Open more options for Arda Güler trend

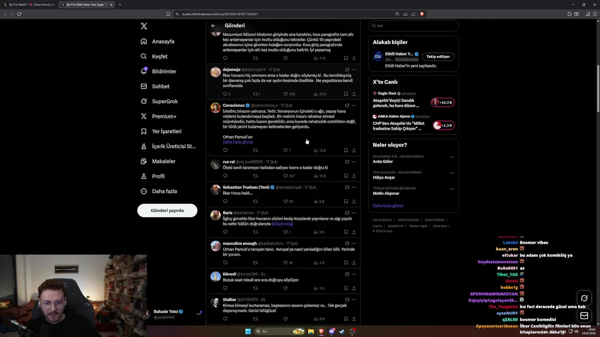452,157
